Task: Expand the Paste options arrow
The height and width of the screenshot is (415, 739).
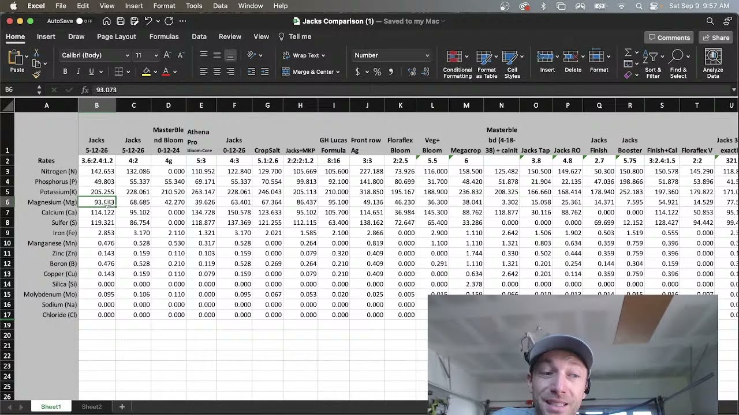Action: tap(27, 56)
